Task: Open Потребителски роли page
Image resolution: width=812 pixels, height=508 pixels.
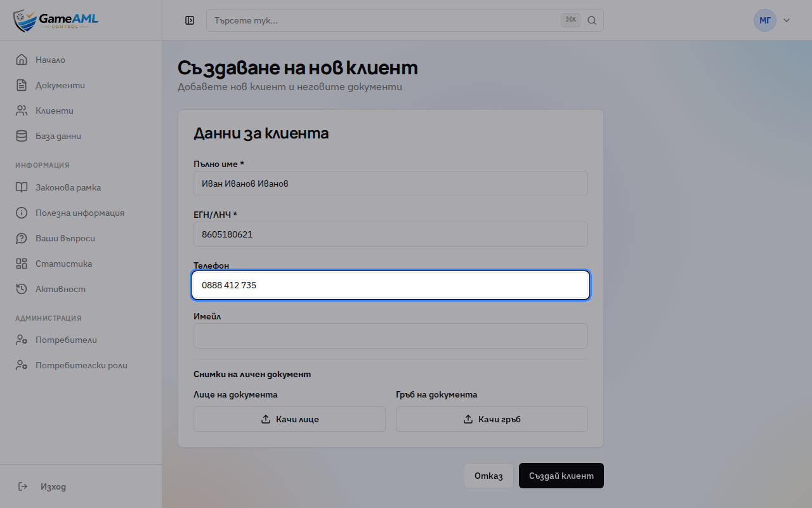Action: click(81, 365)
